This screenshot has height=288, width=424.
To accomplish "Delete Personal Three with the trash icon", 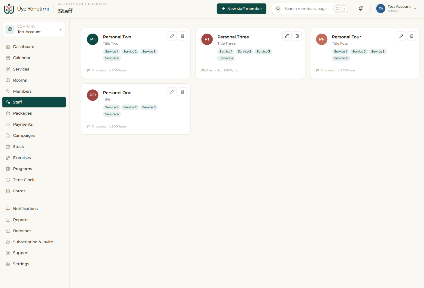I will pyautogui.click(x=297, y=36).
